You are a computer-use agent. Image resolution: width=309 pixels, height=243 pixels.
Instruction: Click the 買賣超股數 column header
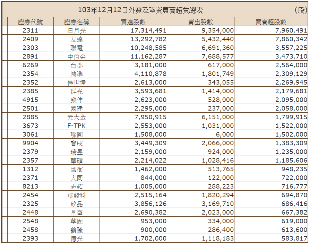[x=271, y=22]
